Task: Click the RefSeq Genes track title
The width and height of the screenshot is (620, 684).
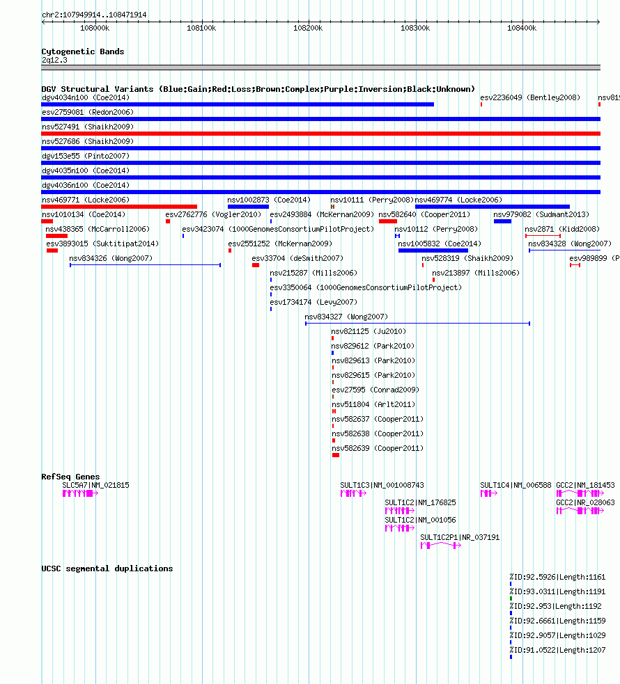Action: pyautogui.click(x=71, y=477)
